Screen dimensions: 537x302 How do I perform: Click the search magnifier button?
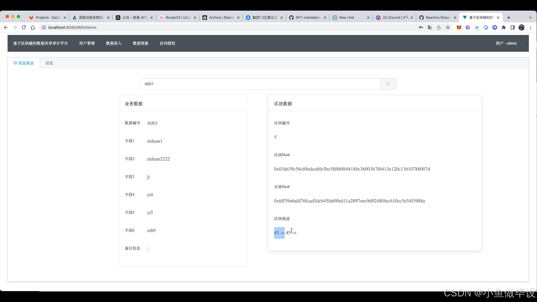(388, 84)
